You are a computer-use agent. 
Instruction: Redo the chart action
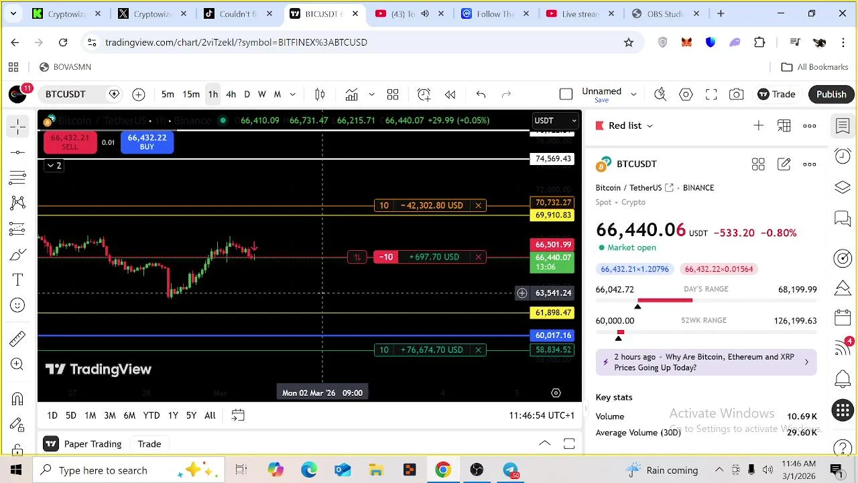click(x=507, y=95)
